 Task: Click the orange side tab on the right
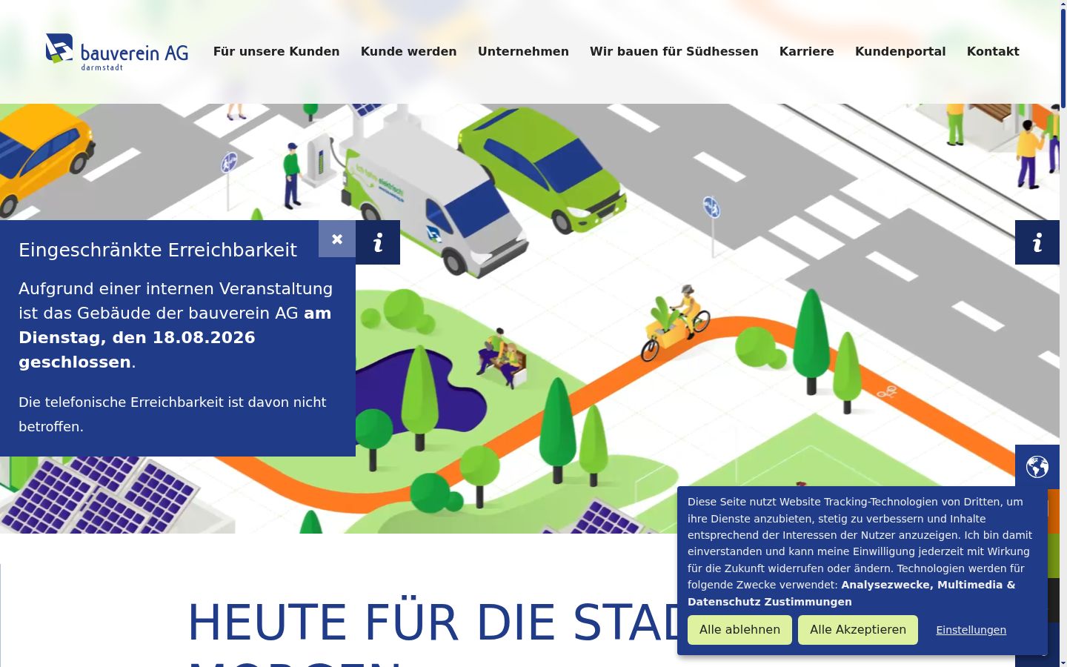coord(1054,511)
